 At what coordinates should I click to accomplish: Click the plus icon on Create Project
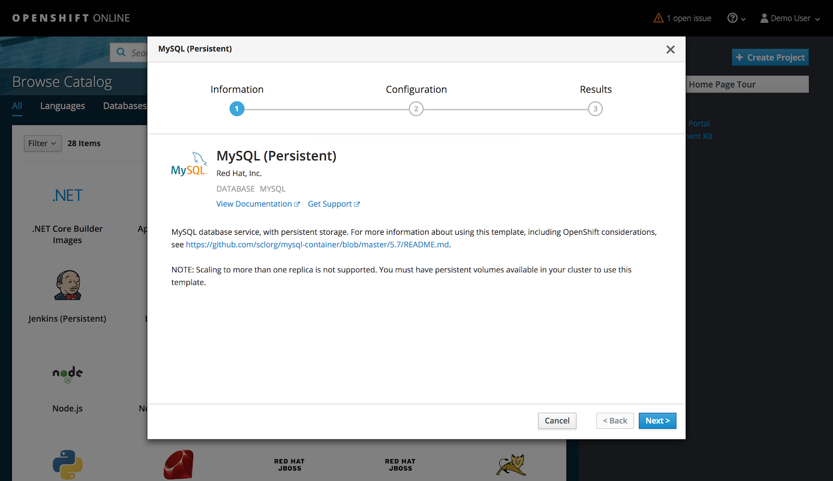tap(739, 57)
